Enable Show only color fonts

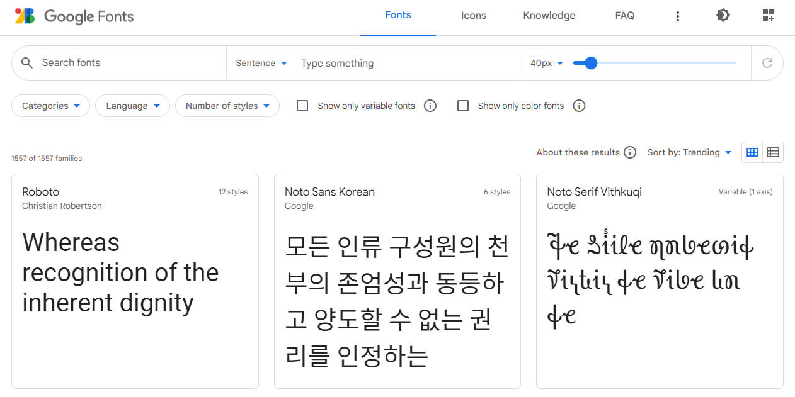pos(464,106)
